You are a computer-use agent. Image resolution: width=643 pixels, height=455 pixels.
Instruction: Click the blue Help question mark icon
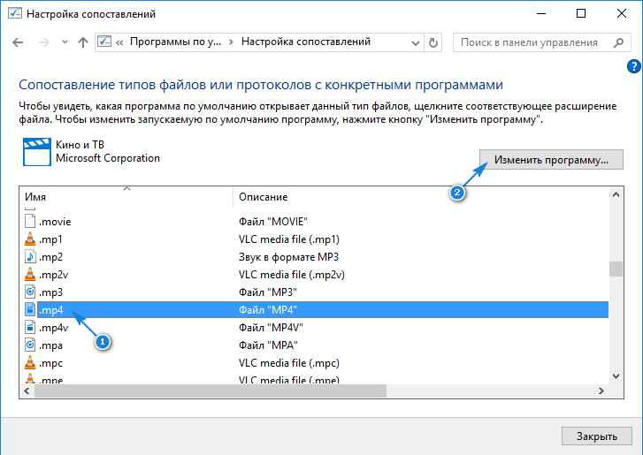pos(633,66)
